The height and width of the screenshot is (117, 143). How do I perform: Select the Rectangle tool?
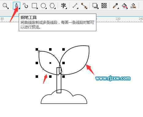pyautogui.click(x=34, y=6)
